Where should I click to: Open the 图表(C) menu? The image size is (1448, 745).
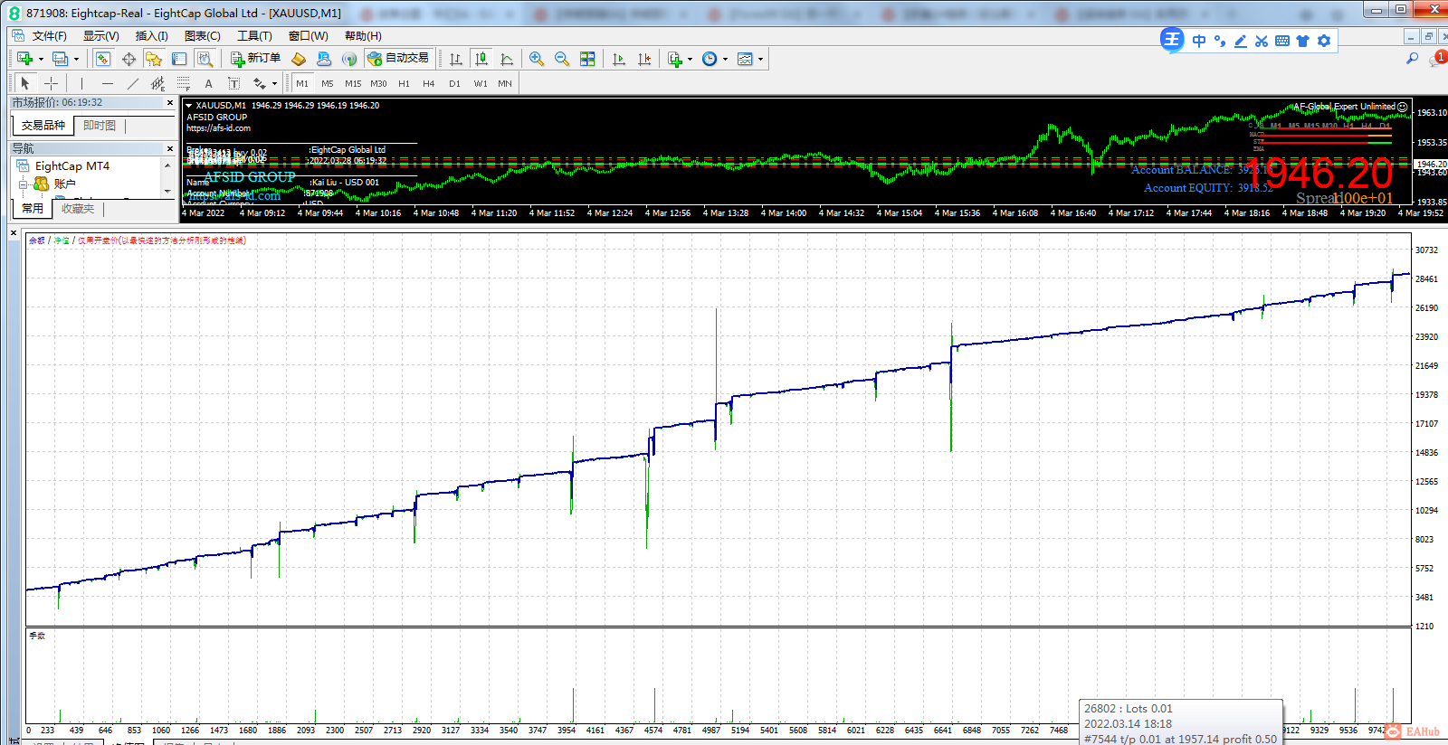[202, 36]
